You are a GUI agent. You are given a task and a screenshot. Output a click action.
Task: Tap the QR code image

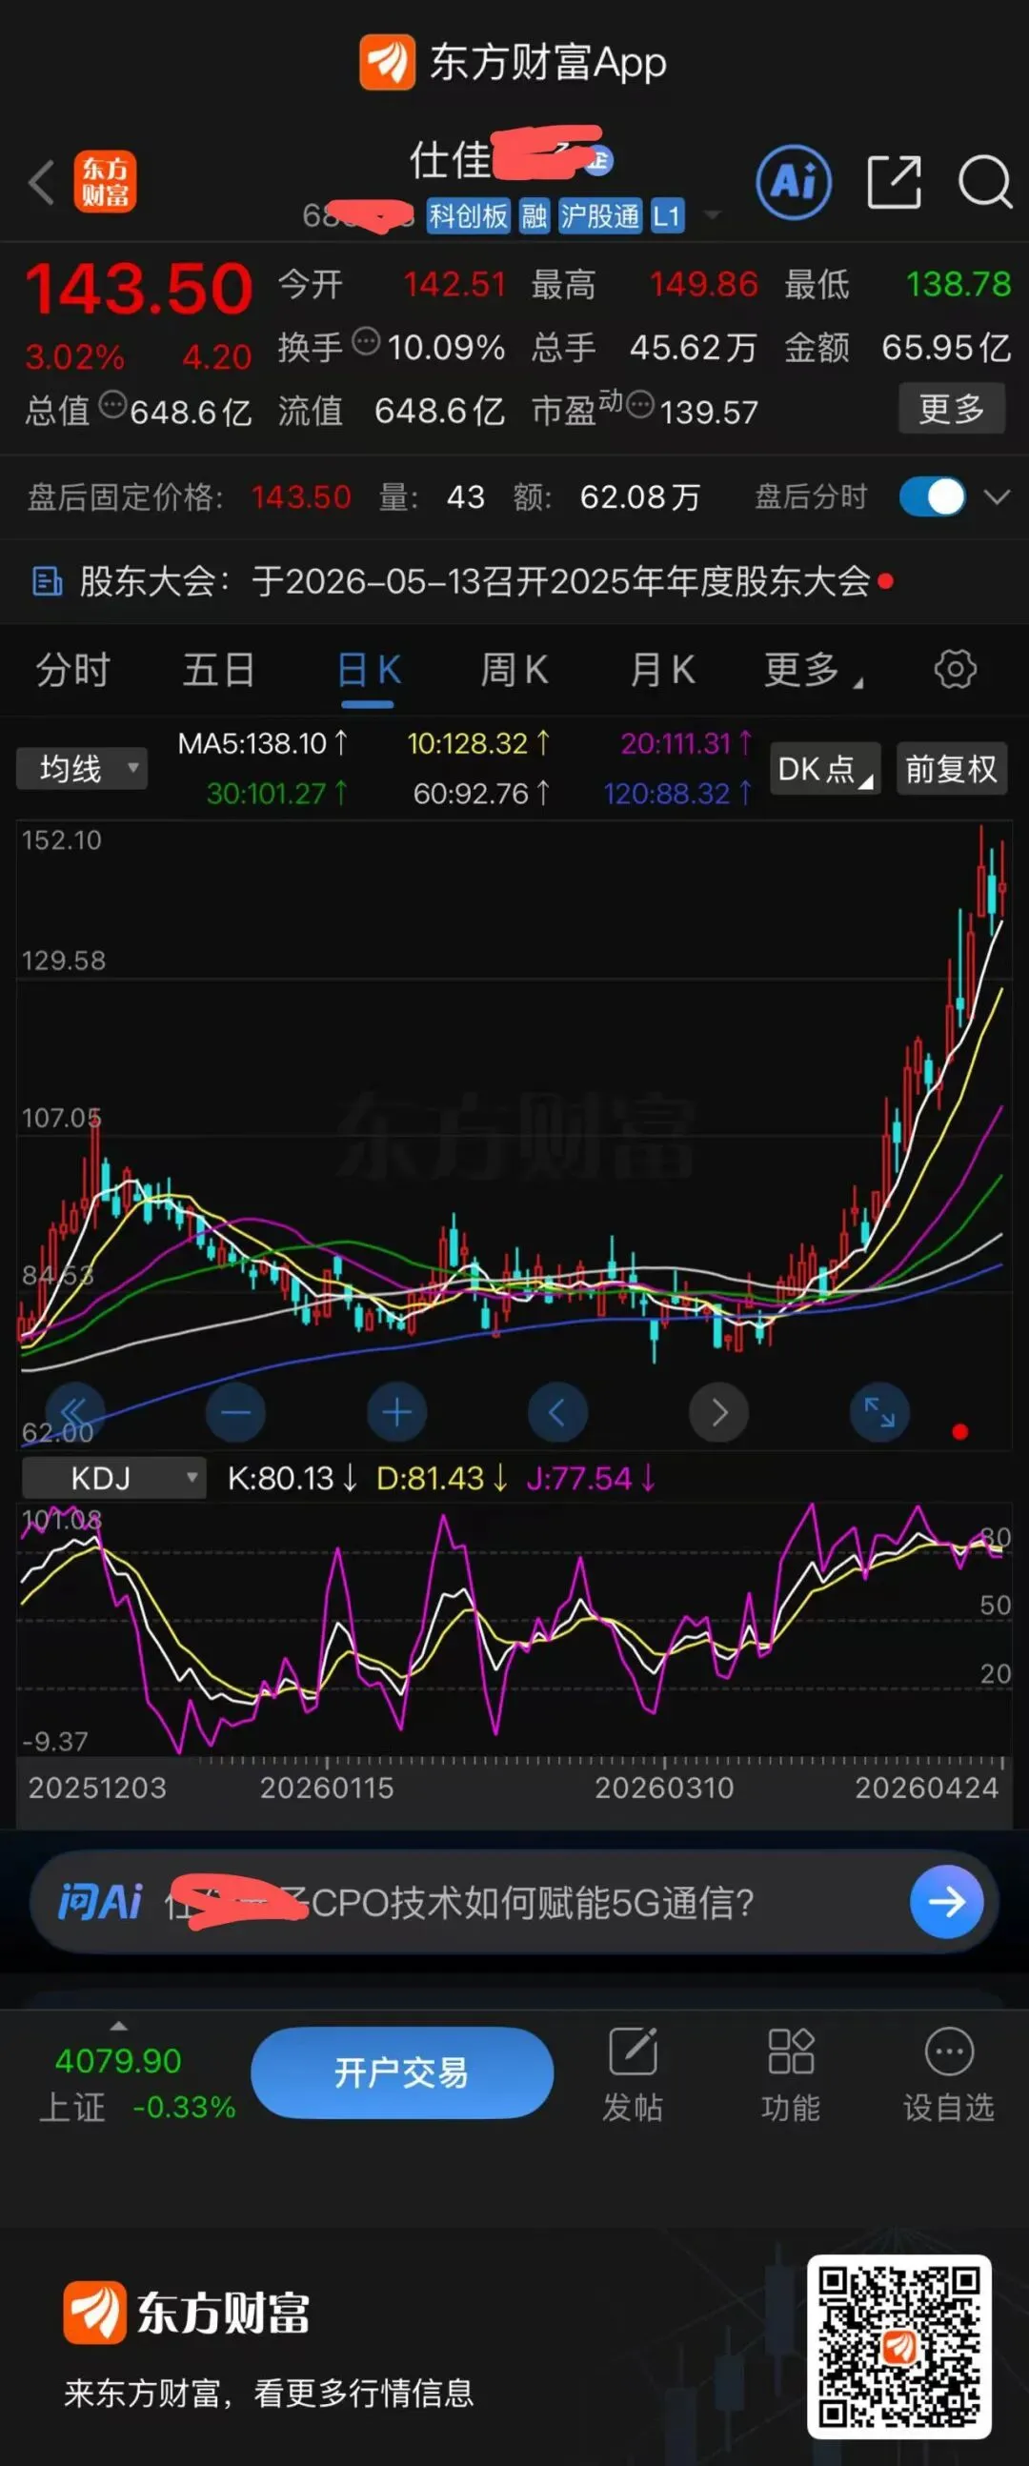point(898,2347)
